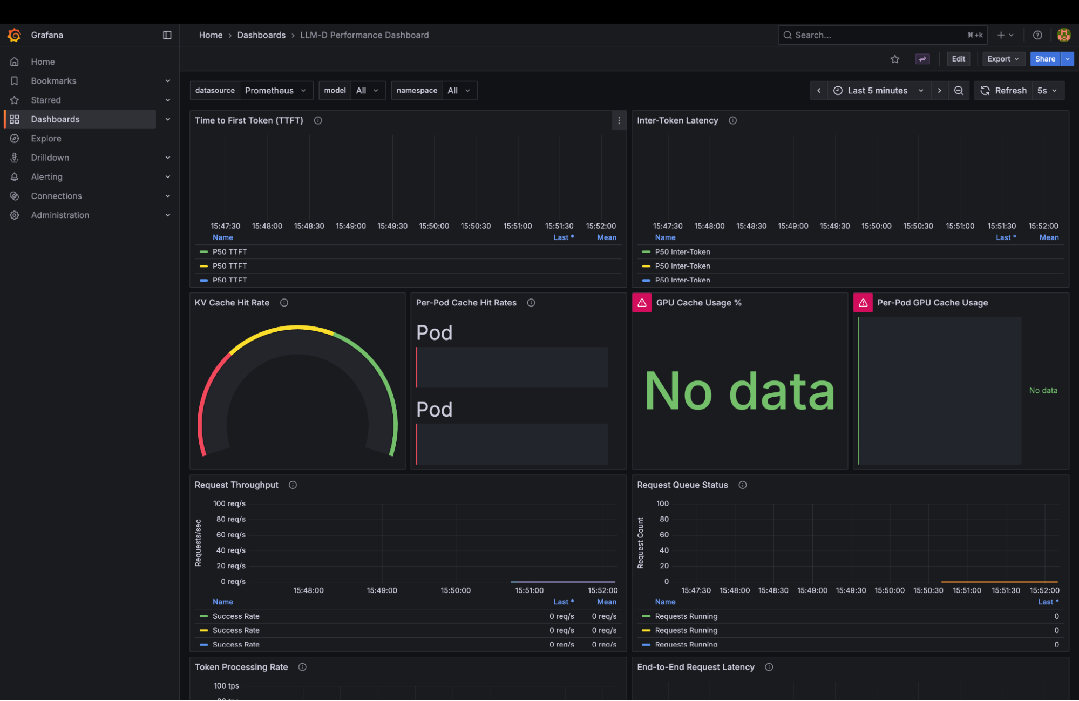This screenshot has width=1079, height=701.
Task: Open Drilldown in the sidebar
Action: click(50, 158)
